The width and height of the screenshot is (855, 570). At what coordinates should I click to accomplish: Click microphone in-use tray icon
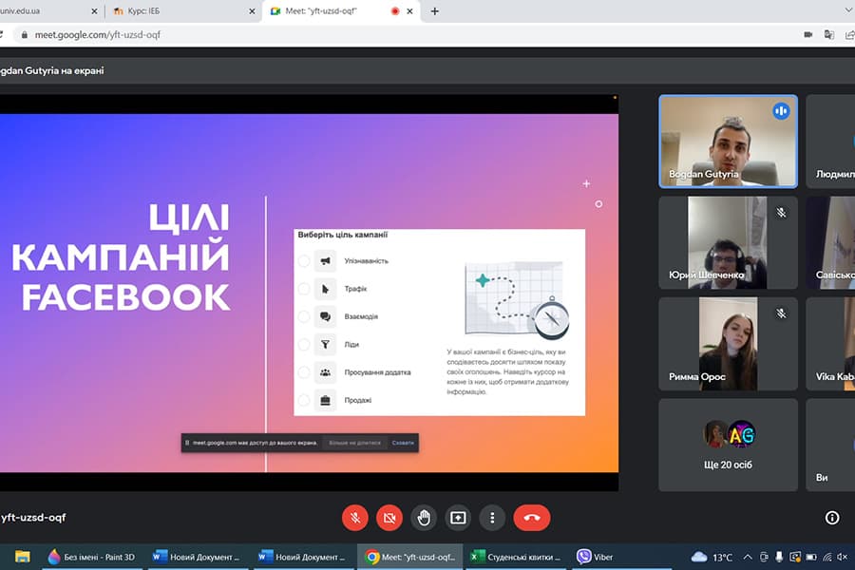(779, 557)
